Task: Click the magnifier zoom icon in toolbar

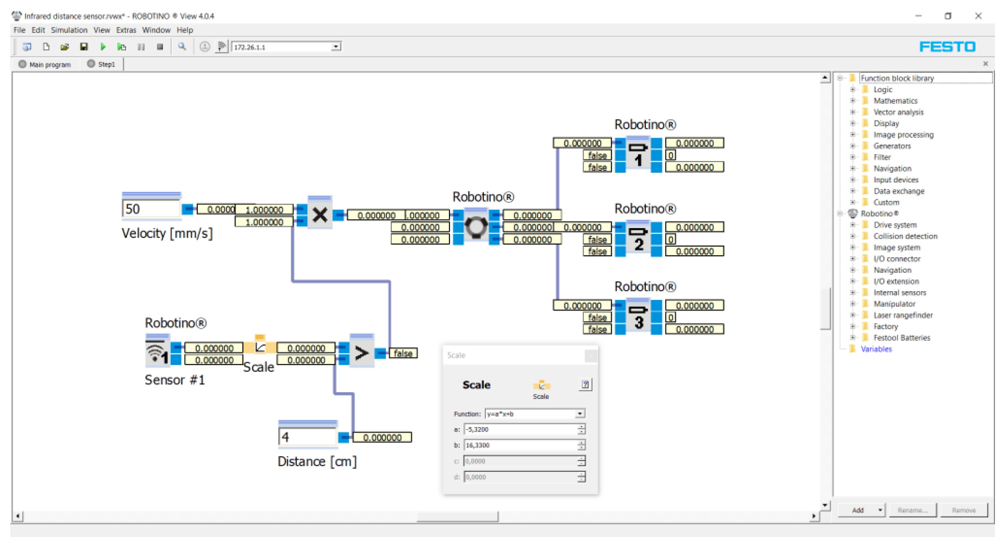Action: [182, 47]
